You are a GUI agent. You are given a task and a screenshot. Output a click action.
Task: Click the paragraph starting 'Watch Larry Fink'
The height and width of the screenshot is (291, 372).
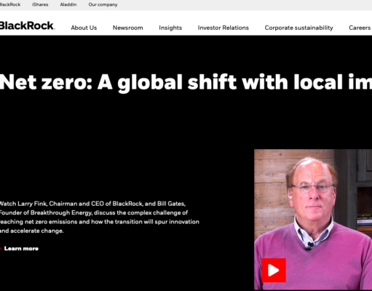coord(100,217)
